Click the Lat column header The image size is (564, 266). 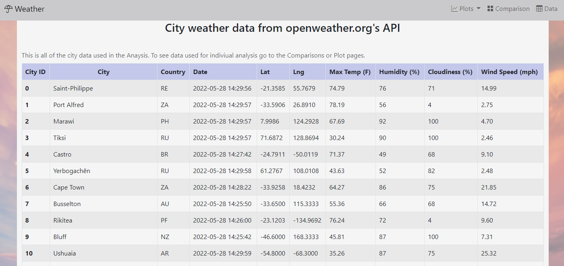tap(273, 72)
